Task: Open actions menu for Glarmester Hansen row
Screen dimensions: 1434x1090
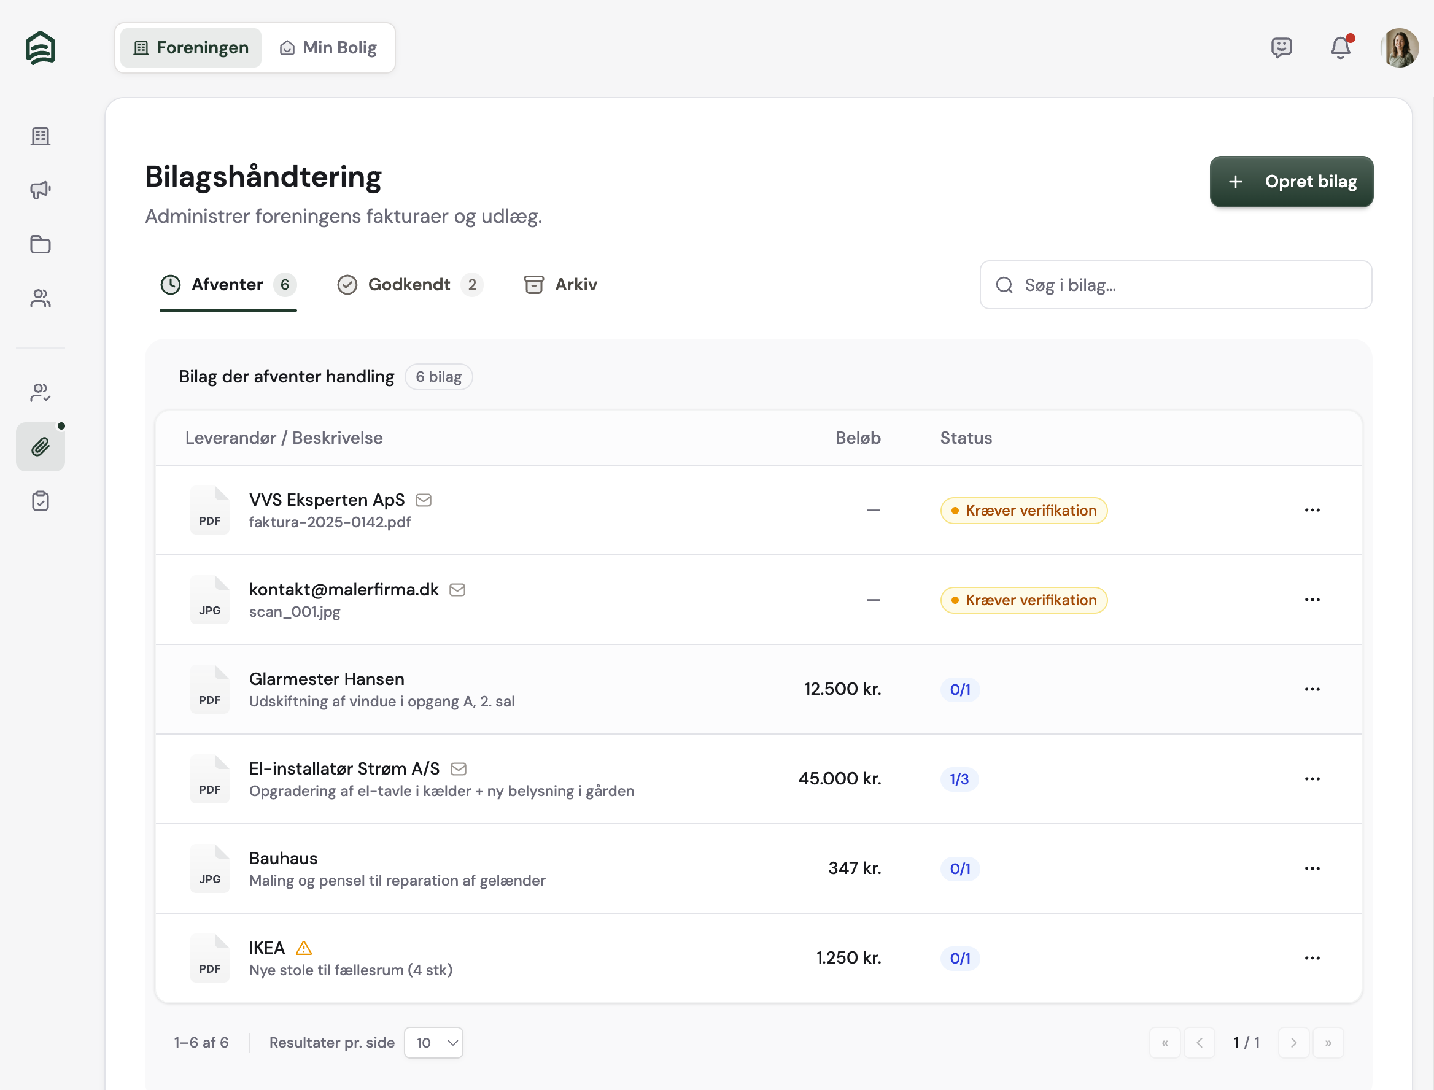Action: 1311,689
